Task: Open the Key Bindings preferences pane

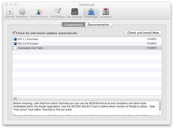Action: click(74, 13)
